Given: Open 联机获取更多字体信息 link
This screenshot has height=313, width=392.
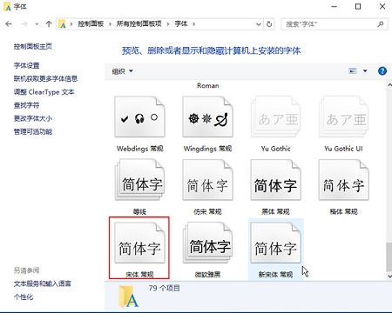Looking at the screenshot, I should 45,78.
